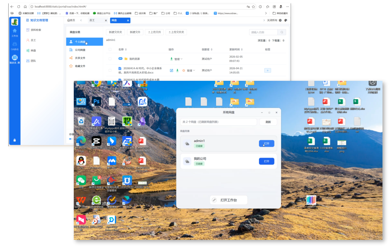Select the checkbox for the docx file row
The height and width of the screenshot is (247, 390).
pos(110,70)
